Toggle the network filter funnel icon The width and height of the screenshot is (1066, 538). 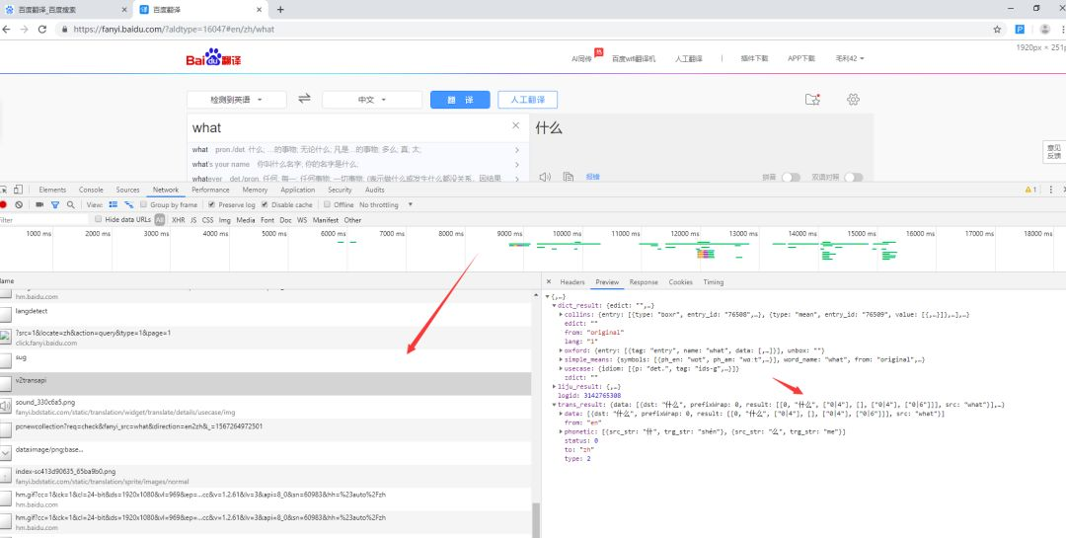tap(55, 204)
